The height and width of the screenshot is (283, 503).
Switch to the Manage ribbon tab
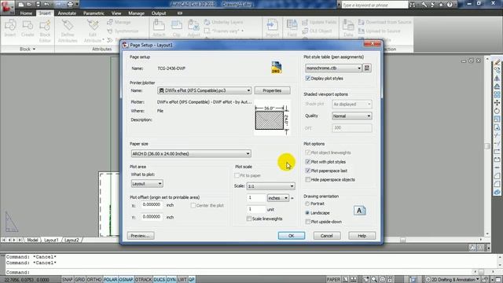coord(136,13)
